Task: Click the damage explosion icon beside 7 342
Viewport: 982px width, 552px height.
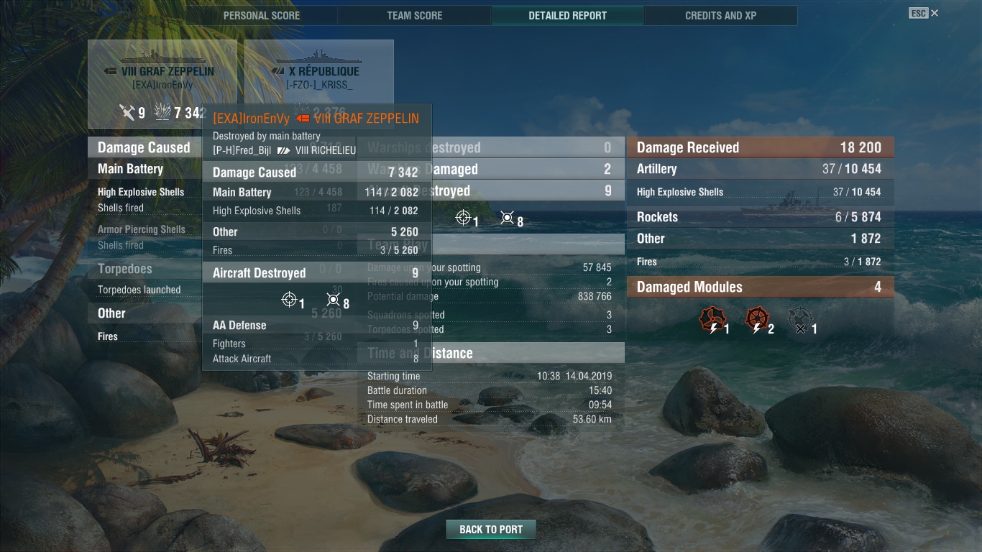Action: [162, 112]
